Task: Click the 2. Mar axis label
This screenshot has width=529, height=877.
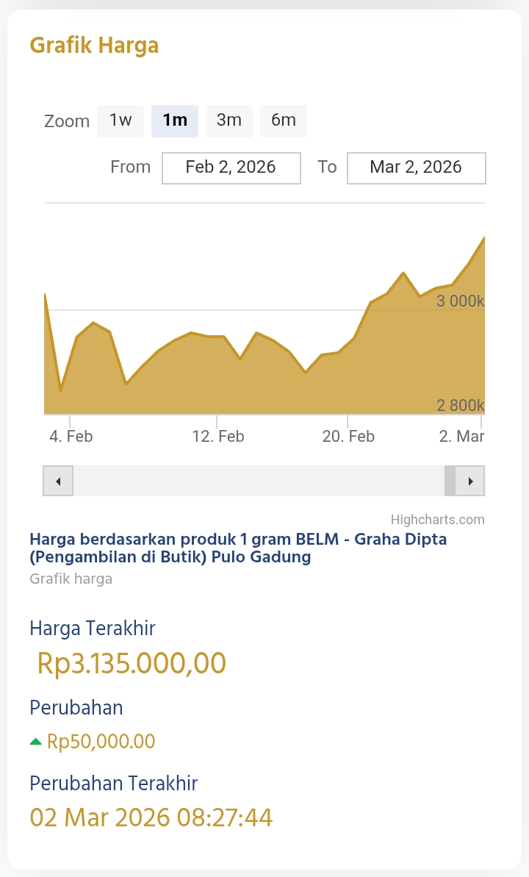Action: click(461, 437)
